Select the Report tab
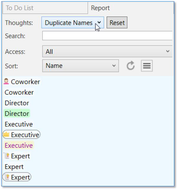Screen dimensions: 178x190 (100, 8)
